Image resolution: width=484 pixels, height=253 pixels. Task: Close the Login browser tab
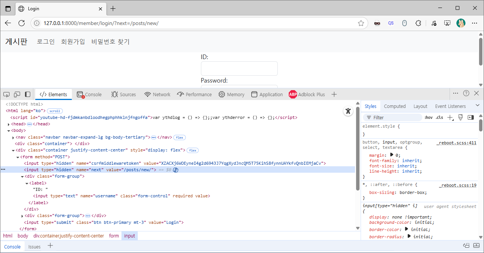[x=100, y=9]
